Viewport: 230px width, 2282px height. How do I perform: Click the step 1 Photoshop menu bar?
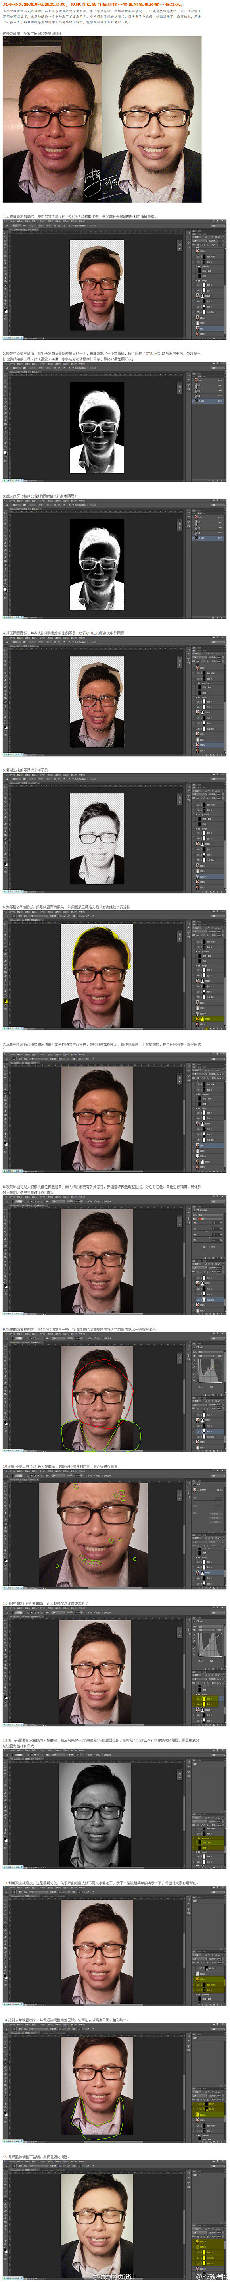(114, 224)
